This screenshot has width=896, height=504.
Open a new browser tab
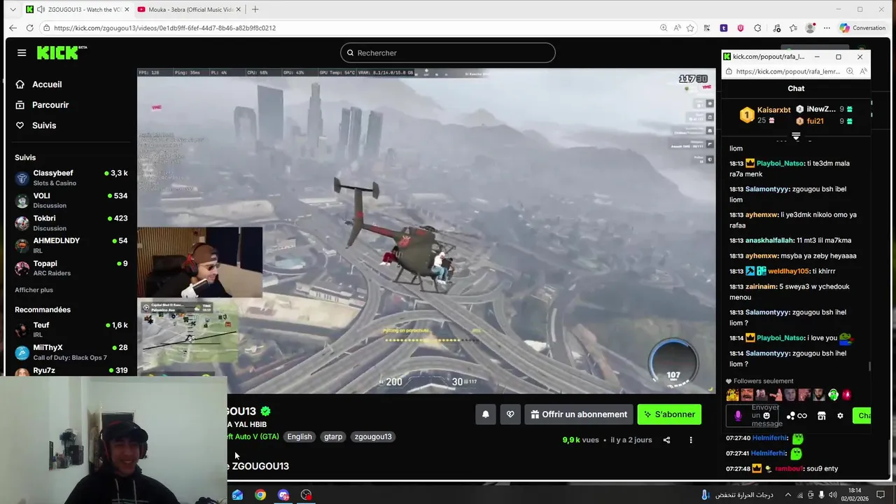pyautogui.click(x=255, y=9)
